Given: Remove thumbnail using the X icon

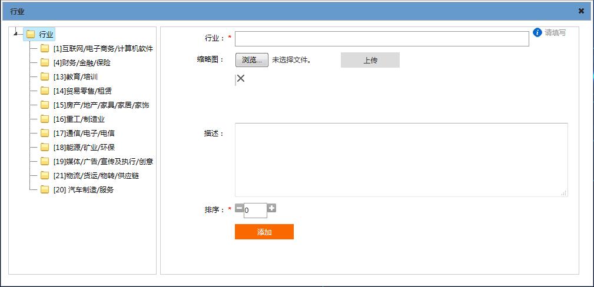Looking at the screenshot, I should coord(240,78).
